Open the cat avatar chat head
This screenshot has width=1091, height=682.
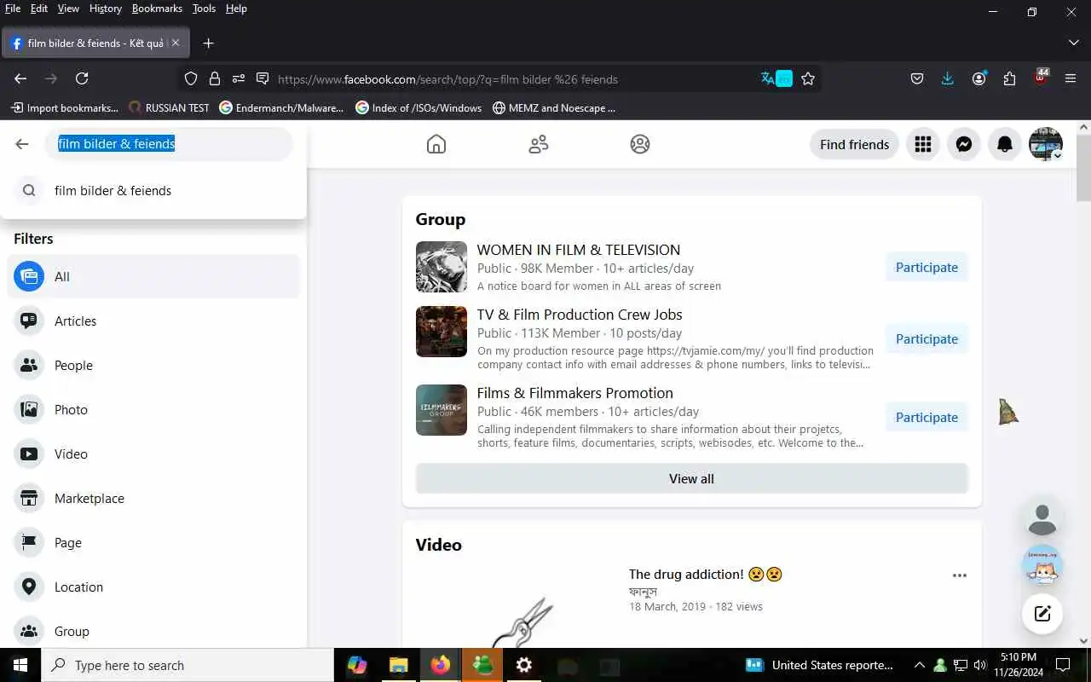click(x=1042, y=565)
